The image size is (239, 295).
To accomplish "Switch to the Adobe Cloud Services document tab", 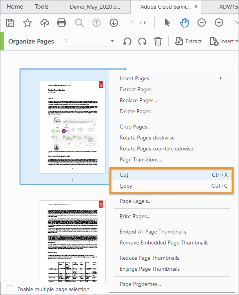I will (166, 7).
